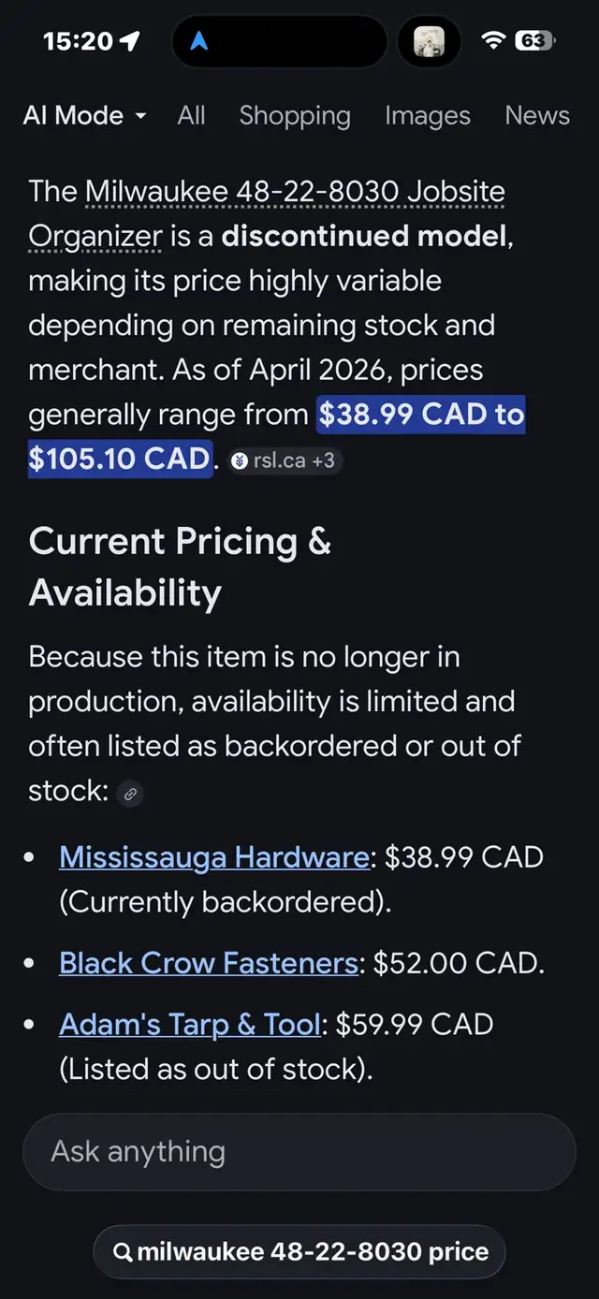Open the Mississauga Hardware link
Screen dimensions: 599x1299
point(214,857)
